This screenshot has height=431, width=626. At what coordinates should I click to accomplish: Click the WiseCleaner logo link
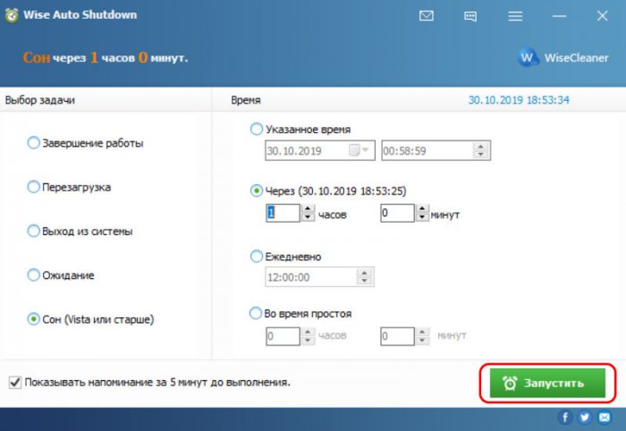(563, 58)
